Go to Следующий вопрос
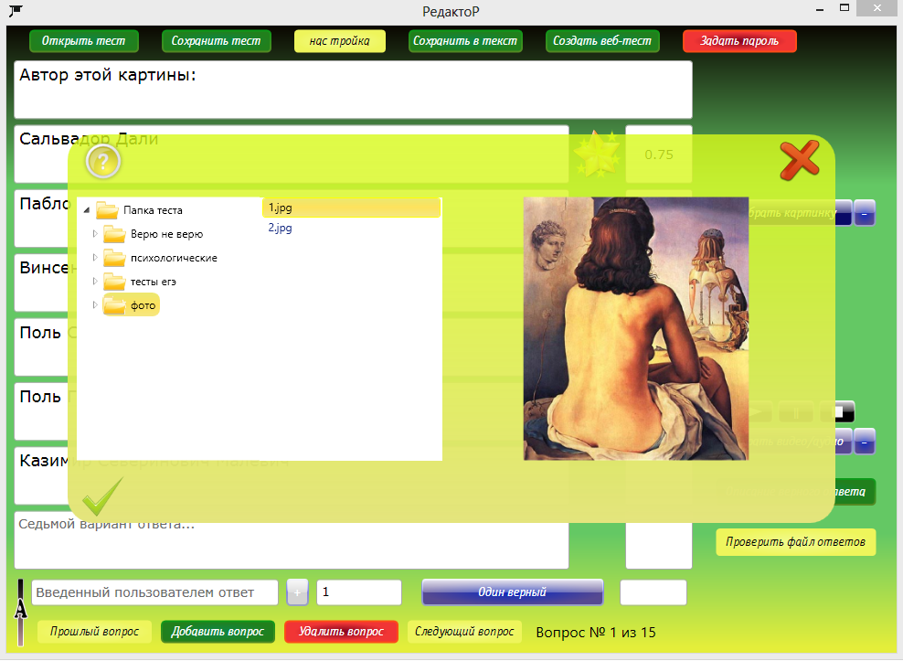This screenshot has width=903, height=661. 464,632
